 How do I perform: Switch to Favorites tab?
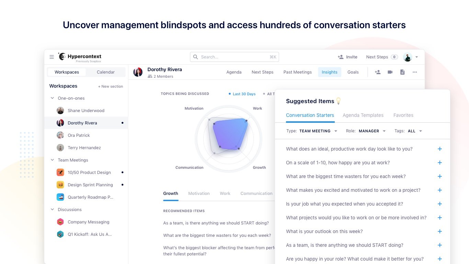pos(403,115)
